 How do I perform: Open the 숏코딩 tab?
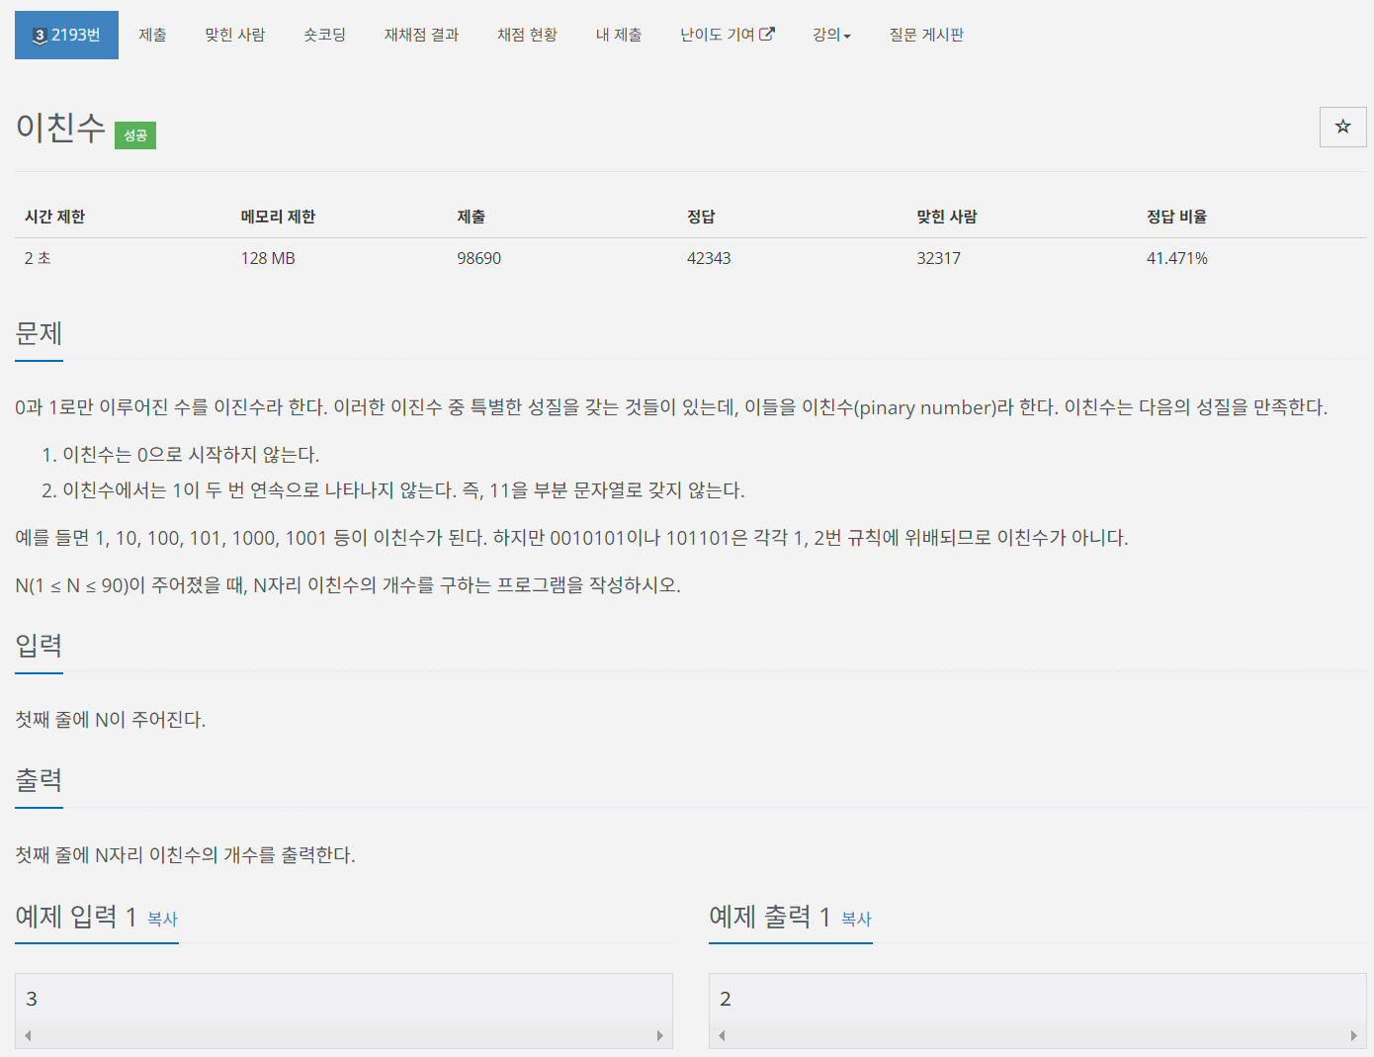click(x=324, y=35)
